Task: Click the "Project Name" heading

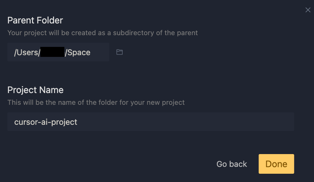Action: tap(35, 90)
